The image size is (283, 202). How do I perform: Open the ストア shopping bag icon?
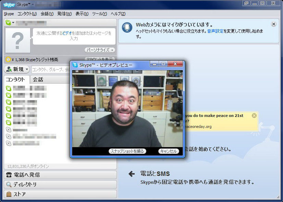click(x=9, y=194)
